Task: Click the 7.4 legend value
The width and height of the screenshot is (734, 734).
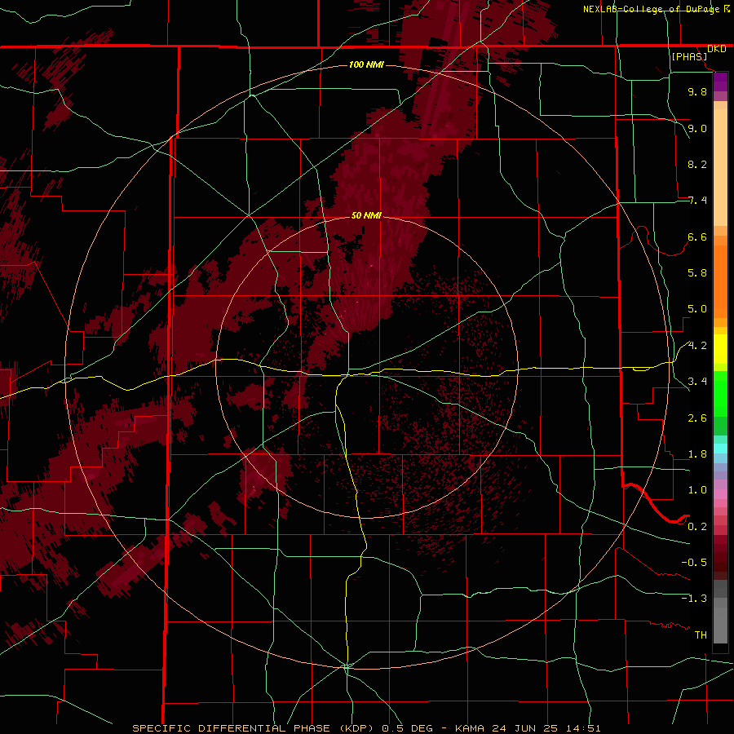Action: click(697, 201)
